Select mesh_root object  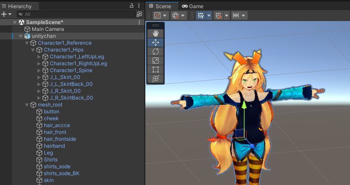(x=50, y=105)
